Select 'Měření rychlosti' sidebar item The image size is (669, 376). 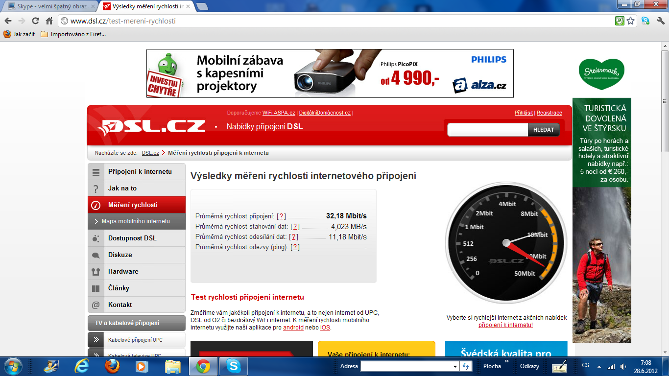pyautogui.click(x=137, y=205)
